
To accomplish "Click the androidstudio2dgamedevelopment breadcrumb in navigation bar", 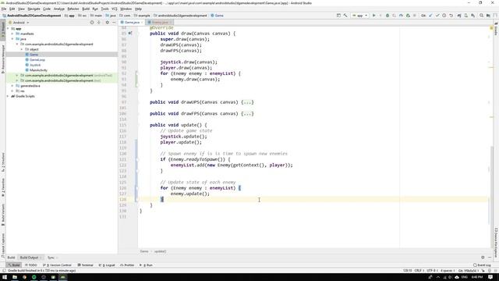I will click(180, 16).
